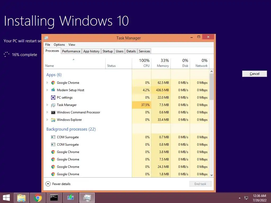Switch to the Users tab

coord(120,51)
